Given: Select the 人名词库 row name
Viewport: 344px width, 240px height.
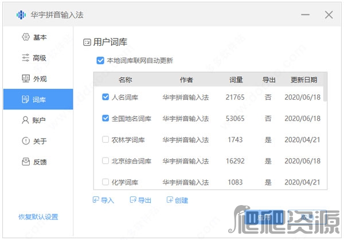Looking at the screenshot, I should [125, 97].
